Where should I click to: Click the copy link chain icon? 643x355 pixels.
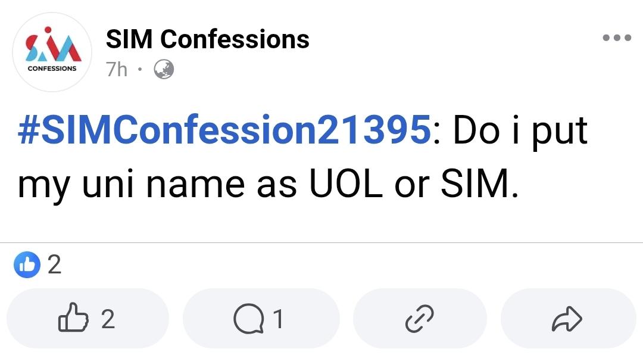420,319
